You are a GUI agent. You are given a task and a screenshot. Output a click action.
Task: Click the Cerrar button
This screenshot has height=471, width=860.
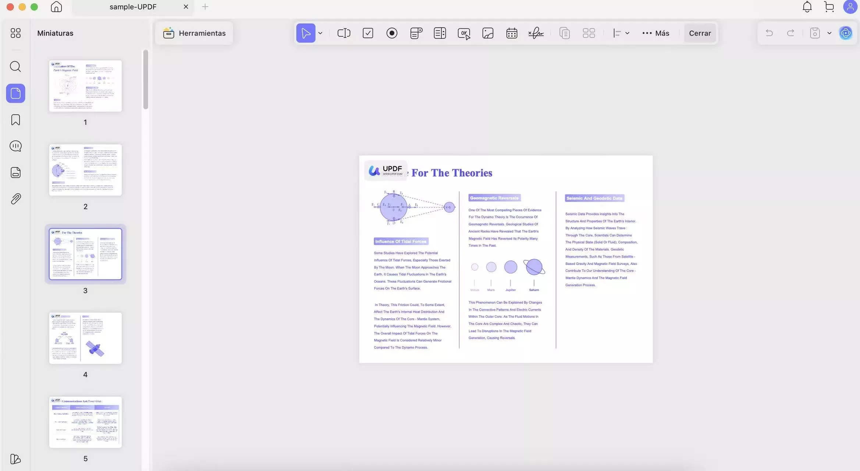700,33
